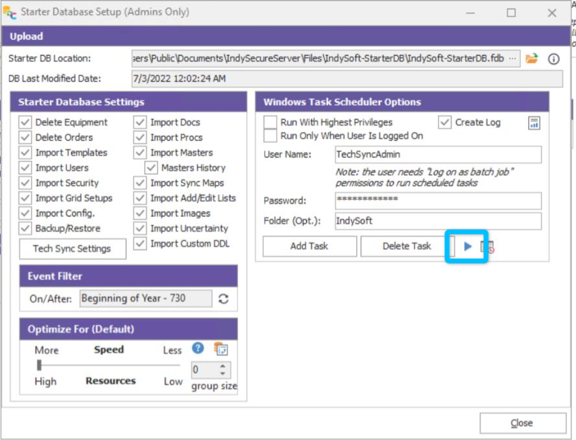Uncheck the Delete Equipment checkbox

[x=25, y=122]
